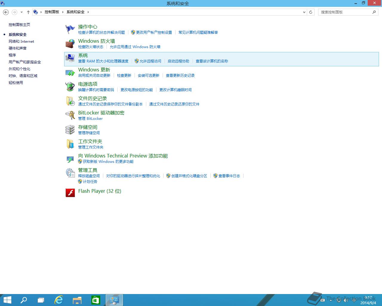The height and width of the screenshot is (306, 382).
Task: Select 网络和 Internet in the sidebar
Action: (21, 42)
